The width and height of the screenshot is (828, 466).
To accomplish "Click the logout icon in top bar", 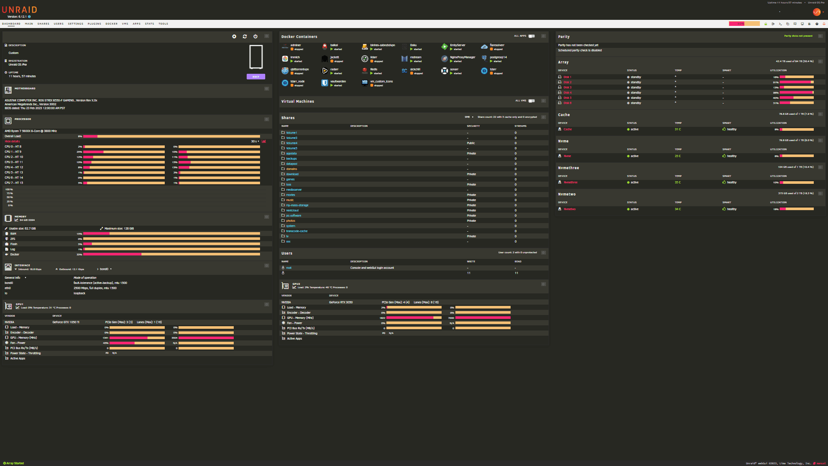I will tap(773, 24).
